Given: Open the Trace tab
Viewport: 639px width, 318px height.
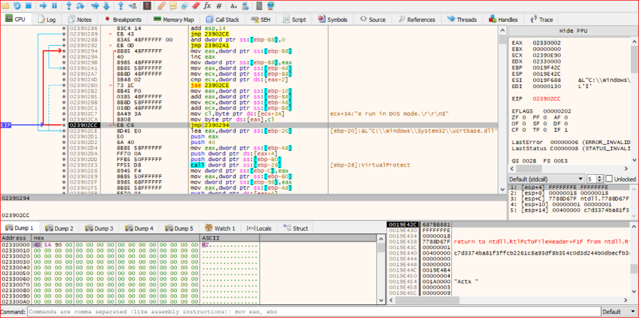Looking at the screenshot, I should [x=541, y=19].
